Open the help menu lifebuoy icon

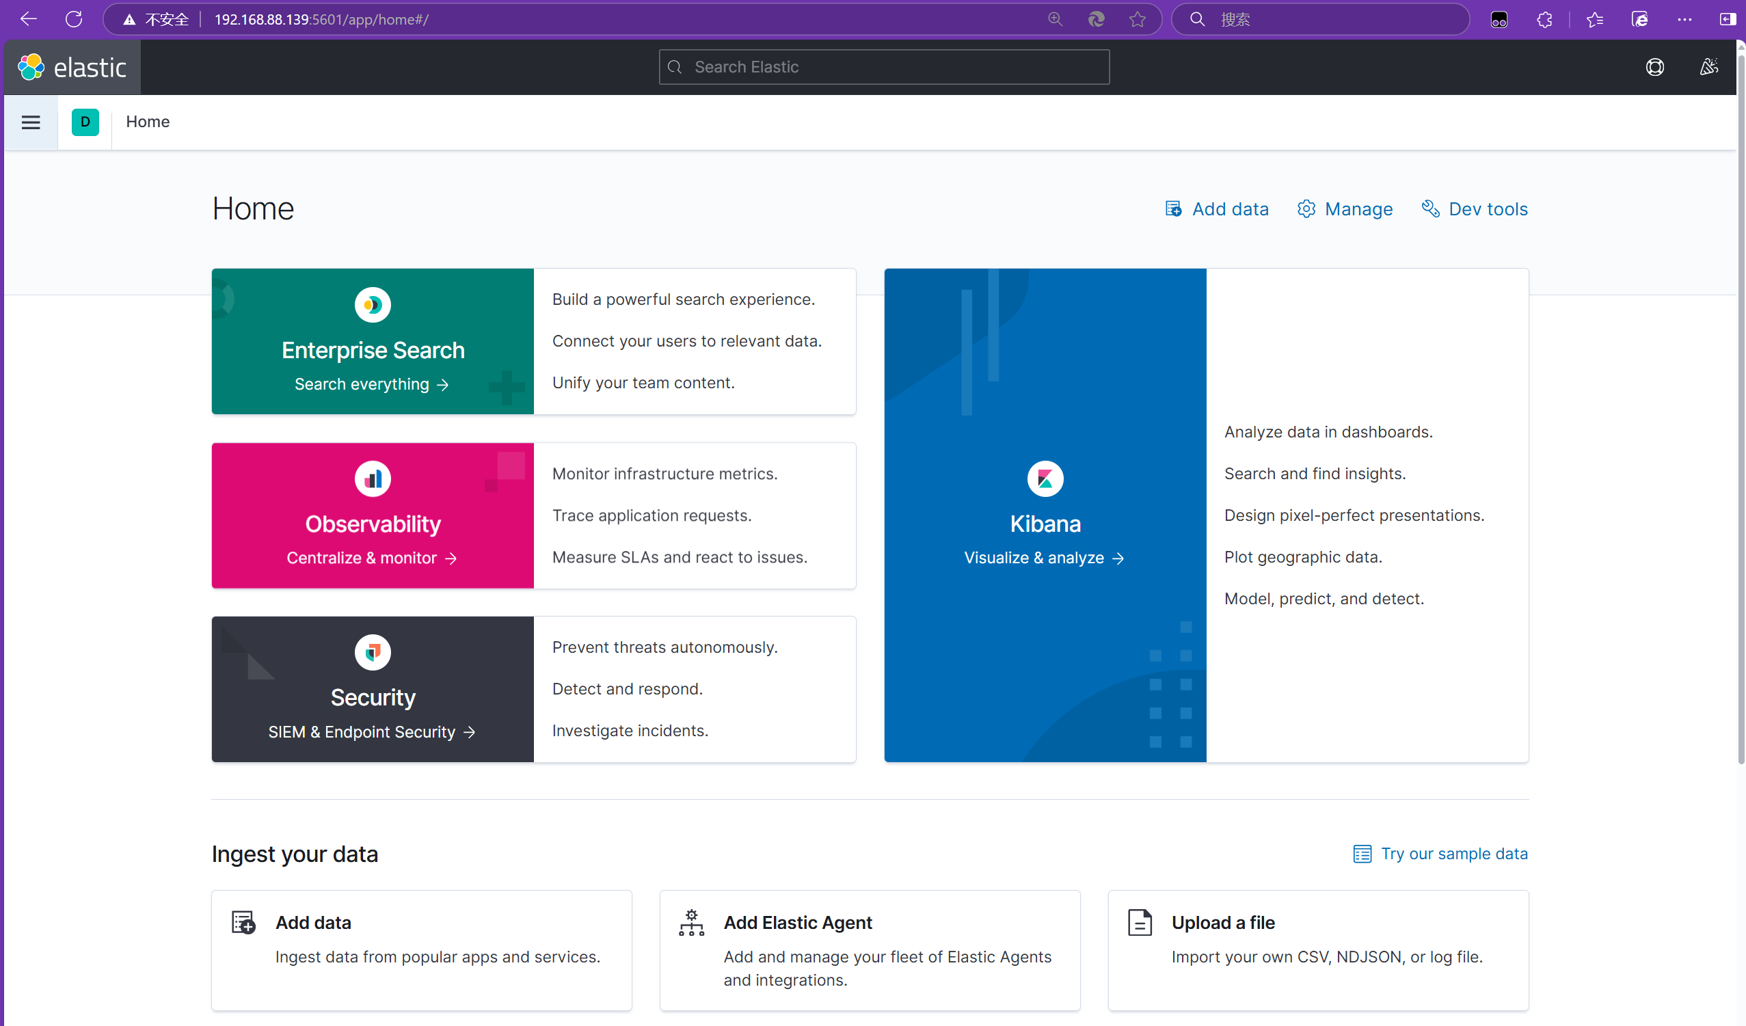point(1654,67)
